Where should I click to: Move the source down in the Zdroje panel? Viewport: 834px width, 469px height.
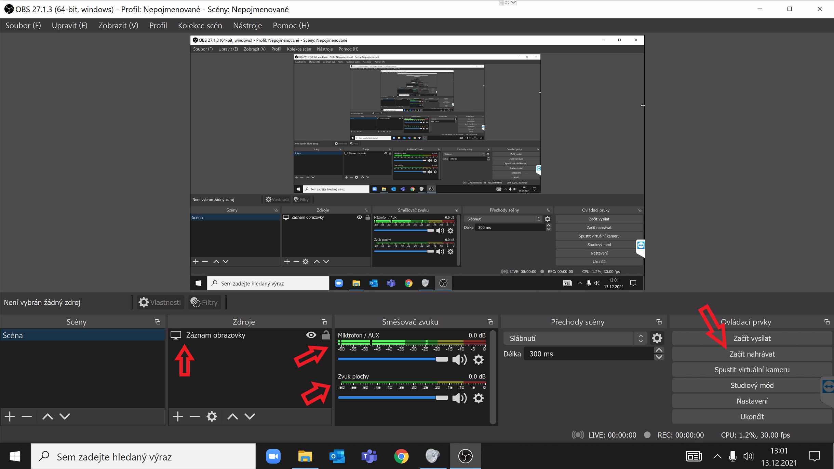(250, 416)
